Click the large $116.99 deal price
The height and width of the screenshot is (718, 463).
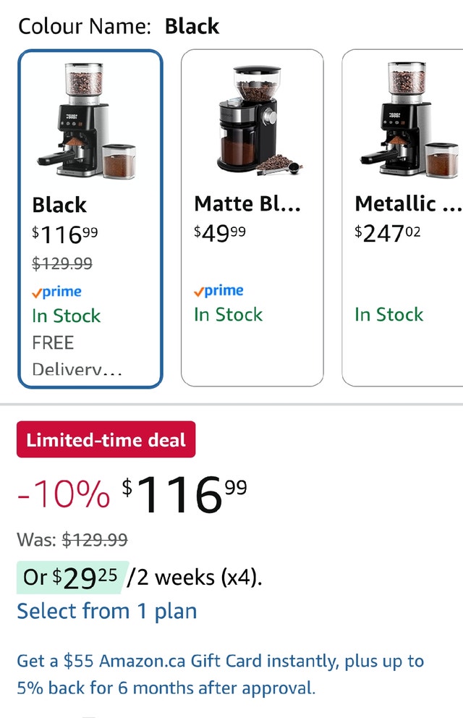click(184, 494)
